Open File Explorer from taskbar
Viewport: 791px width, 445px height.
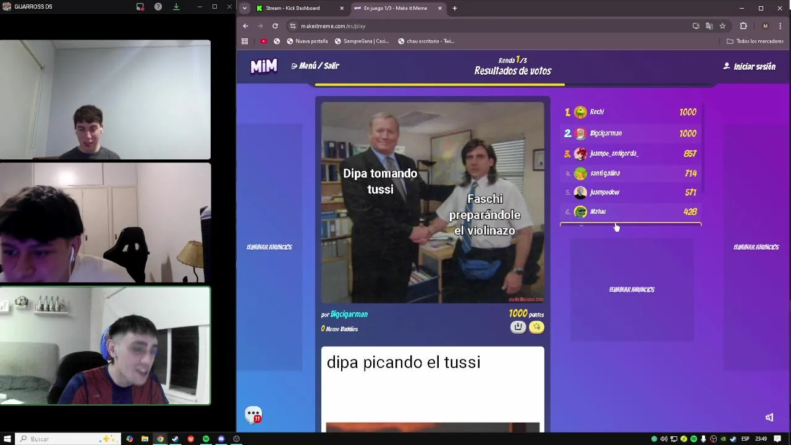point(145,439)
